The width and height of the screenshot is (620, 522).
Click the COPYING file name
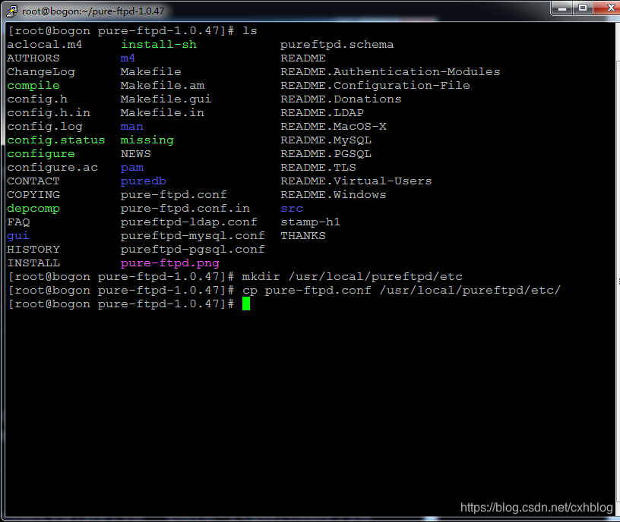pos(33,195)
